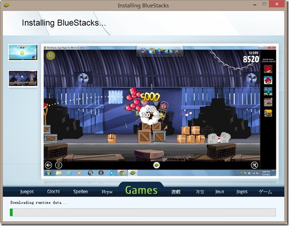Click the green installation progress bar

pyautogui.click(x=143, y=212)
